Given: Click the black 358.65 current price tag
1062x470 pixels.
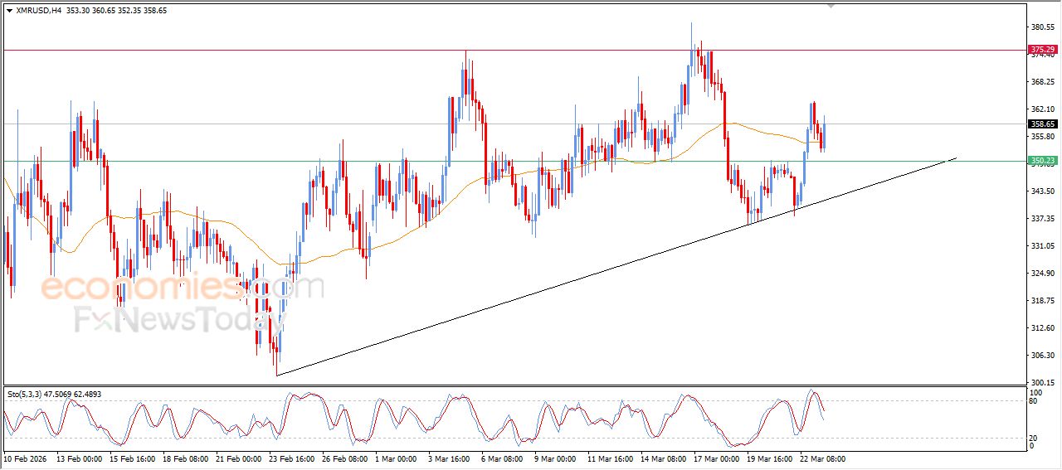Looking at the screenshot, I should (1042, 124).
